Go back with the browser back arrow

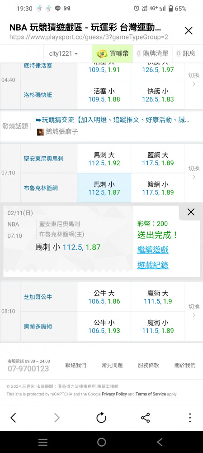pyautogui.click(x=13, y=418)
